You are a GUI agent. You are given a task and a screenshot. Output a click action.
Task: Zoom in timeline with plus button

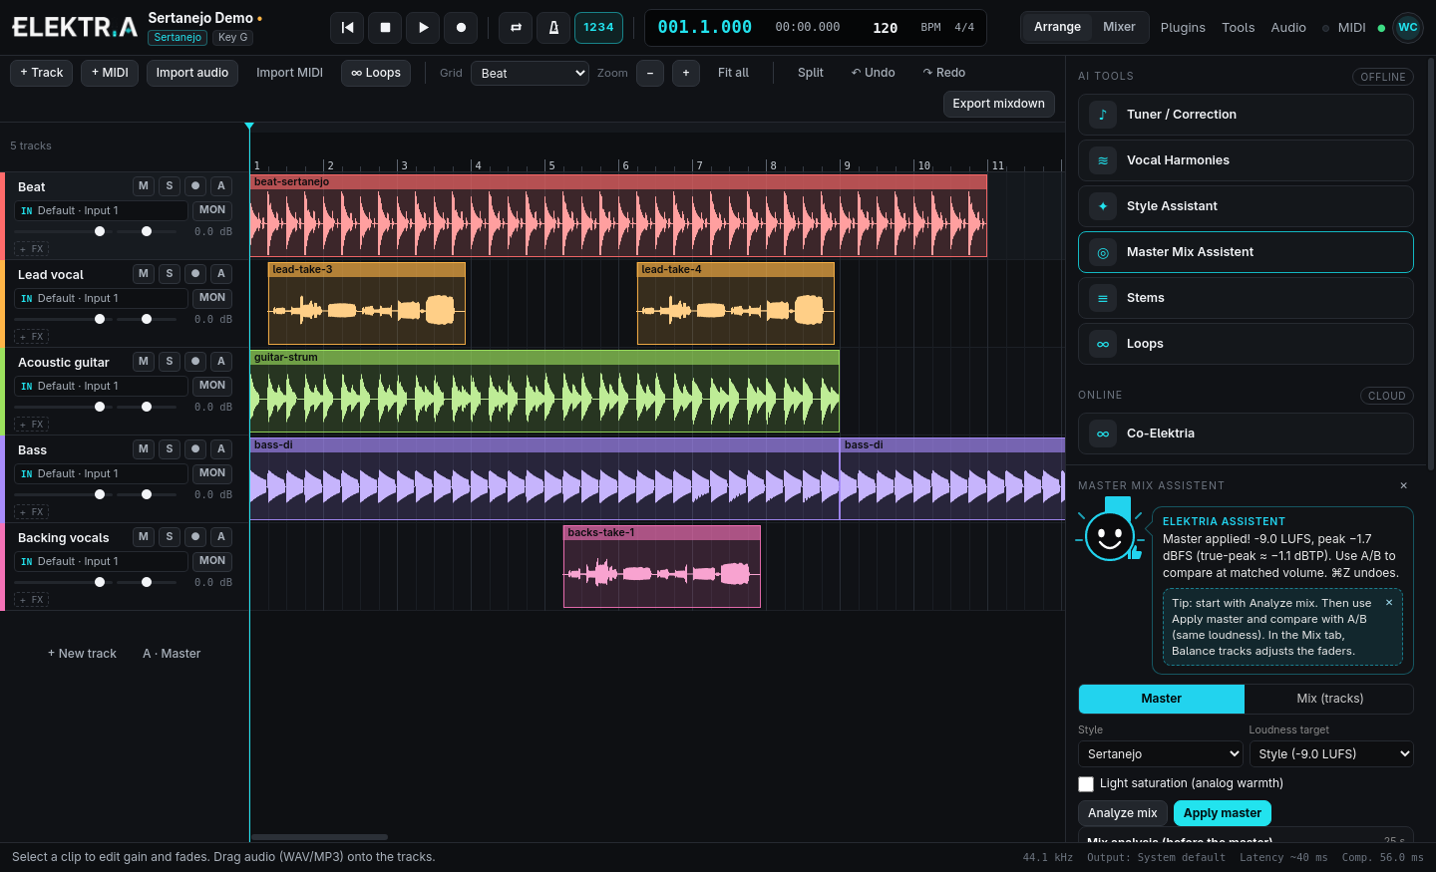click(686, 73)
